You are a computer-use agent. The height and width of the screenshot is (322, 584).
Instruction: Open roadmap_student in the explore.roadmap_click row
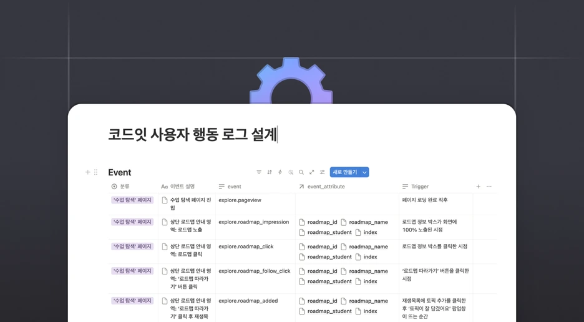click(326, 256)
